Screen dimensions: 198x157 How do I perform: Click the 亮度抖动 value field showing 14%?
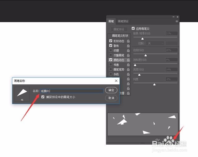172,70
